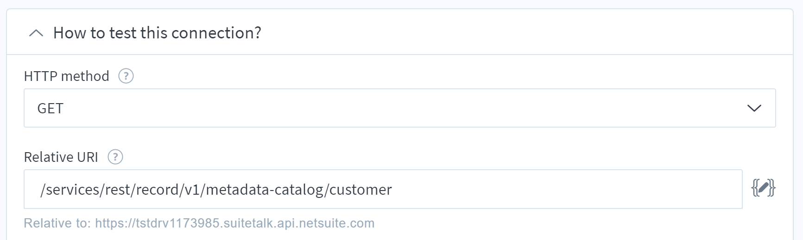Image resolution: width=803 pixels, height=240 pixels.
Task: Click the 'Relative to:' hint text
Action: pos(57,223)
